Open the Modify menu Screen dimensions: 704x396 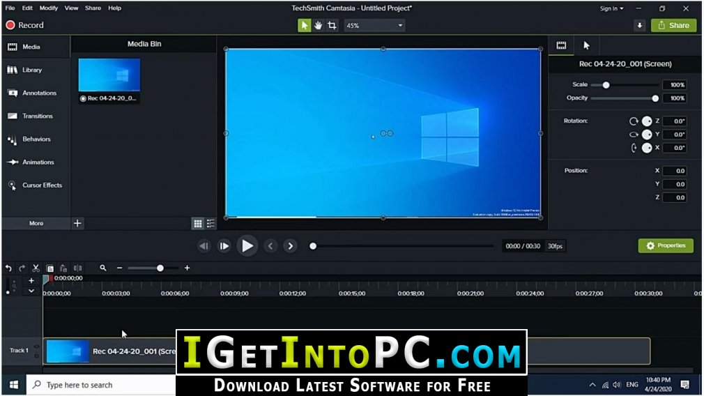pos(49,8)
